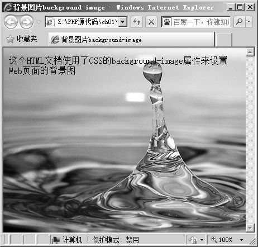The width and height of the screenshot is (258, 247).
Task: Click the Baidu paw search provider icon
Action: pyautogui.click(x=167, y=22)
